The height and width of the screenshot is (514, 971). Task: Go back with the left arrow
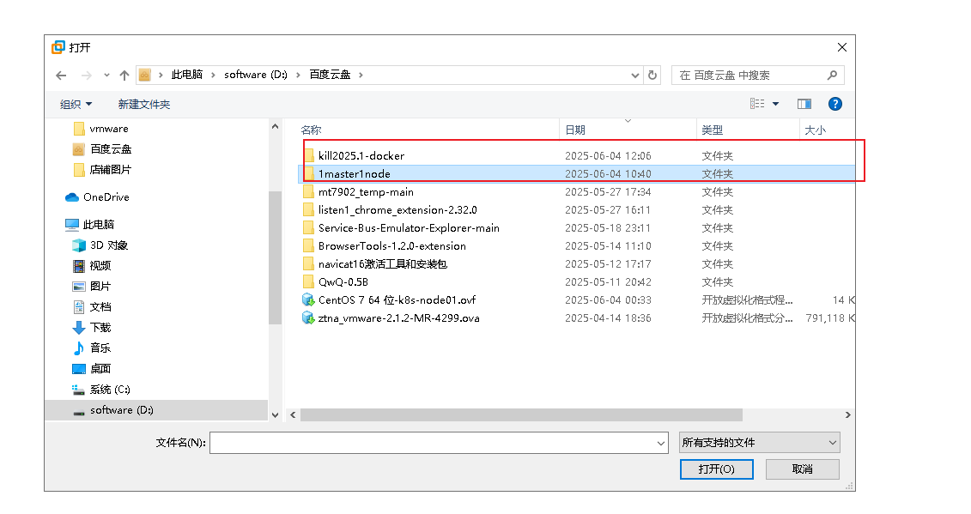61,76
